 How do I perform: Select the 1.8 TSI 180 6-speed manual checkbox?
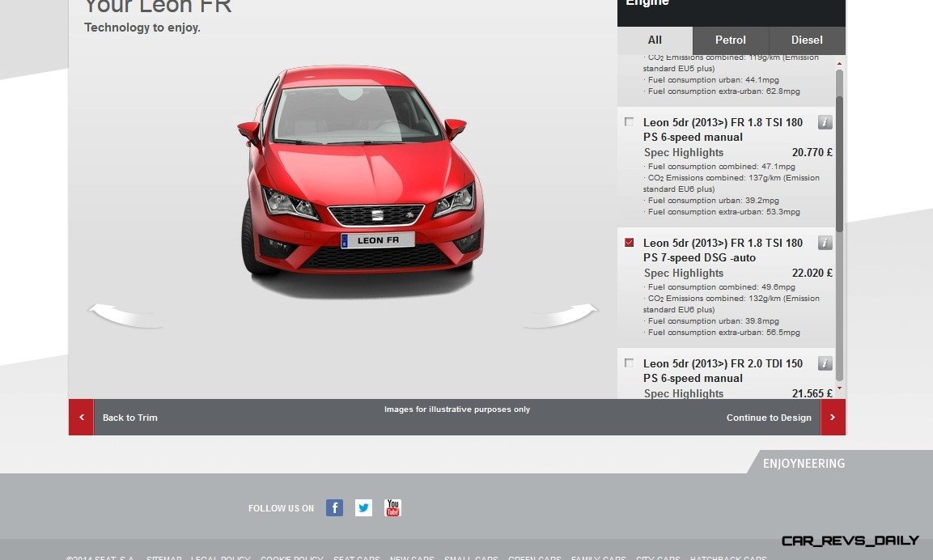629,122
